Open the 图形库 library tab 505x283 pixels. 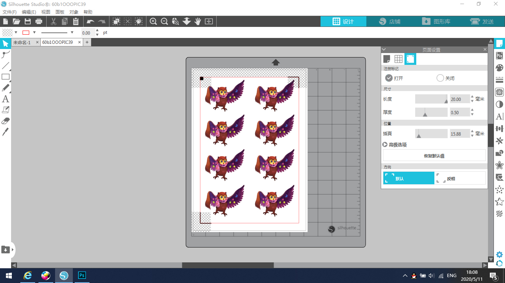pyautogui.click(x=435, y=21)
